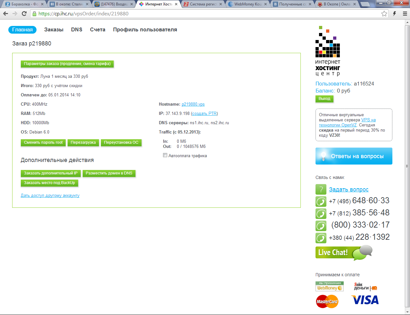Image resolution: width=410 pixels, height=315 pixels.
Task: Click Заказать дополнительный IP button
Action: click(51, 173)
